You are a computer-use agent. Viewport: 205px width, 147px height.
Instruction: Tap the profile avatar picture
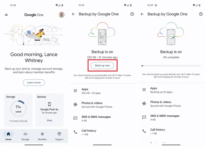click(61, 15)
